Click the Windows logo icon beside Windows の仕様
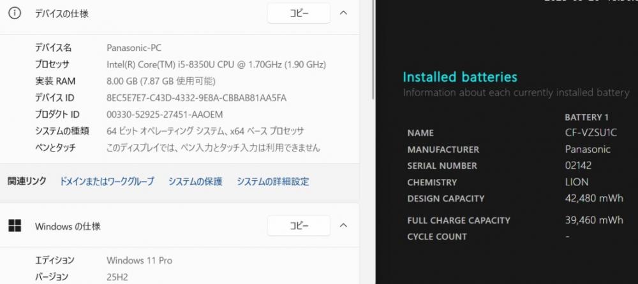Screen dimensions: 638x284 click(x=15, y=225)
